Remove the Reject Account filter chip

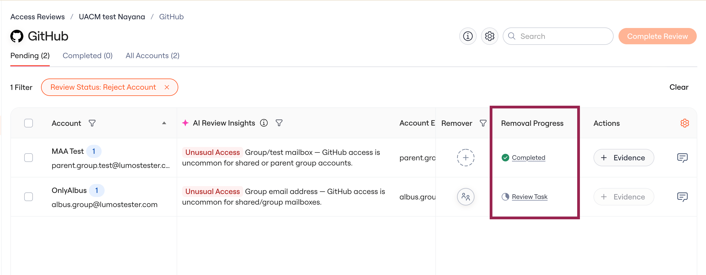tap(167, 87)
